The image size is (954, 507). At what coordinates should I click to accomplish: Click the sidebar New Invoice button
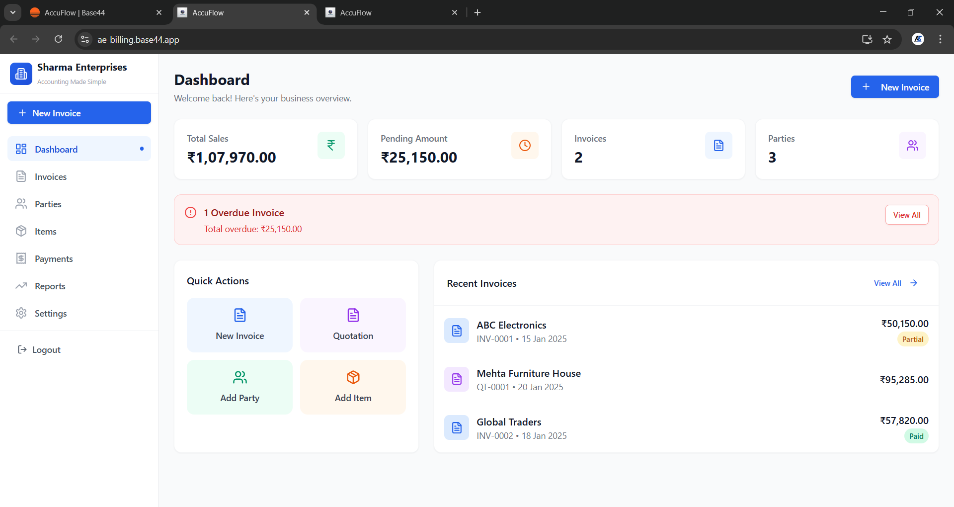coord(79,113)
